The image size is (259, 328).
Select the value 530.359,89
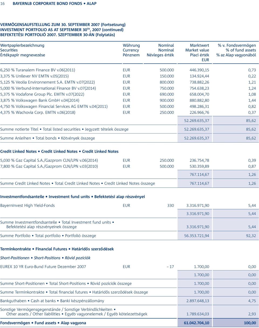[199, 166]
